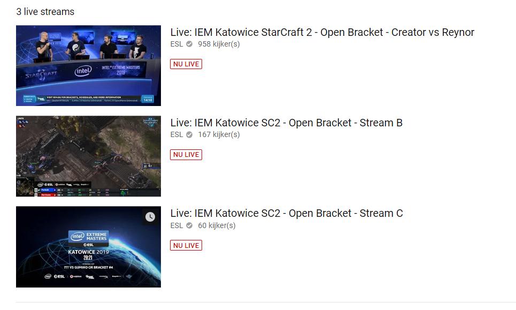516x310 pixels.
Task: Open ESL channel on the 60 kijker(s) row
Action: click(176, 225)
